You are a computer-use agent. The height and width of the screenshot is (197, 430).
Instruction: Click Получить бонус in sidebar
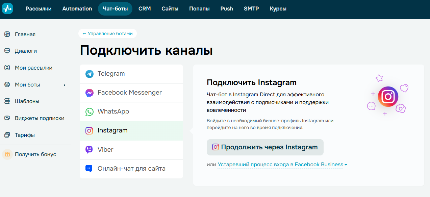35,154
